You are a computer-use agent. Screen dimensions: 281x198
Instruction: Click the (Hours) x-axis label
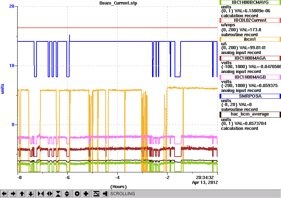point(118,187)
